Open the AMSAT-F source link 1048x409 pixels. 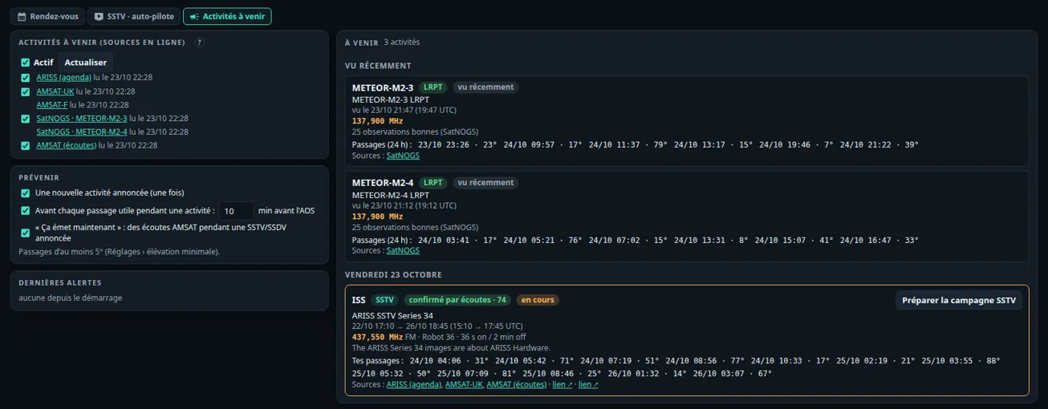pyautogui.click(x=52, y=105)
